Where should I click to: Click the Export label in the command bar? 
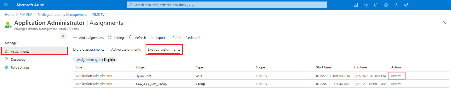[x=160, y=38]
